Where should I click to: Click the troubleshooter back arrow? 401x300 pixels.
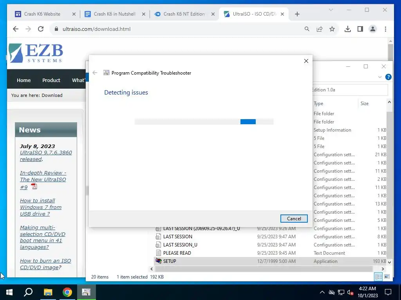click(x=95, y=73)
